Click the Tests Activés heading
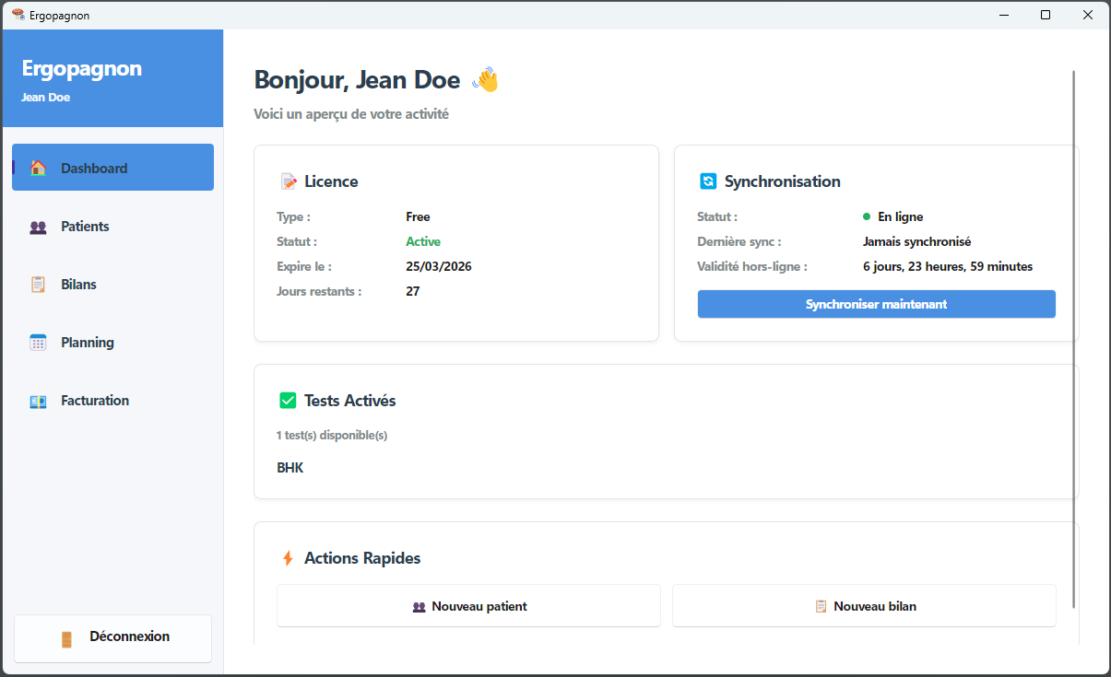 pyautogui.click(x=349, y=401)
